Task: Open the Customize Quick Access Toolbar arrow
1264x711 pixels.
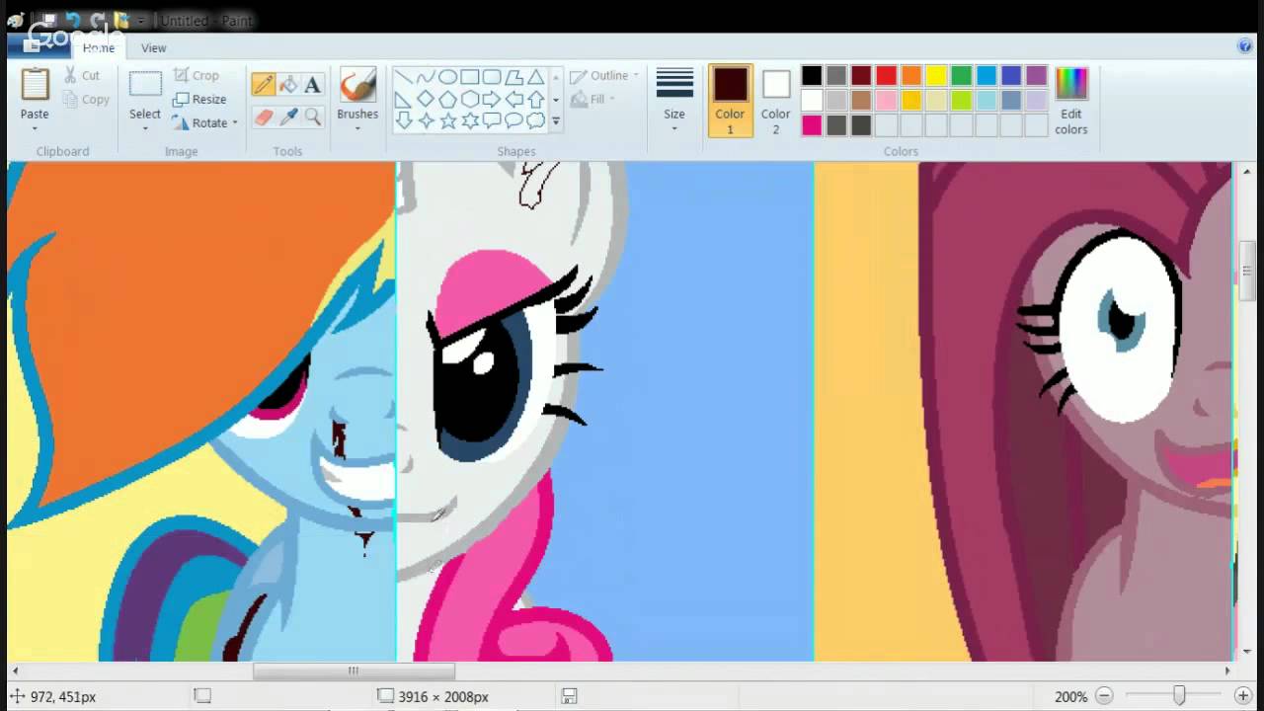Action: [142, 21]
